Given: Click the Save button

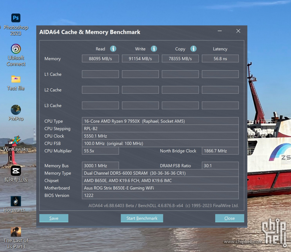Looking at the screenshot, I should [x=54, y=218].
